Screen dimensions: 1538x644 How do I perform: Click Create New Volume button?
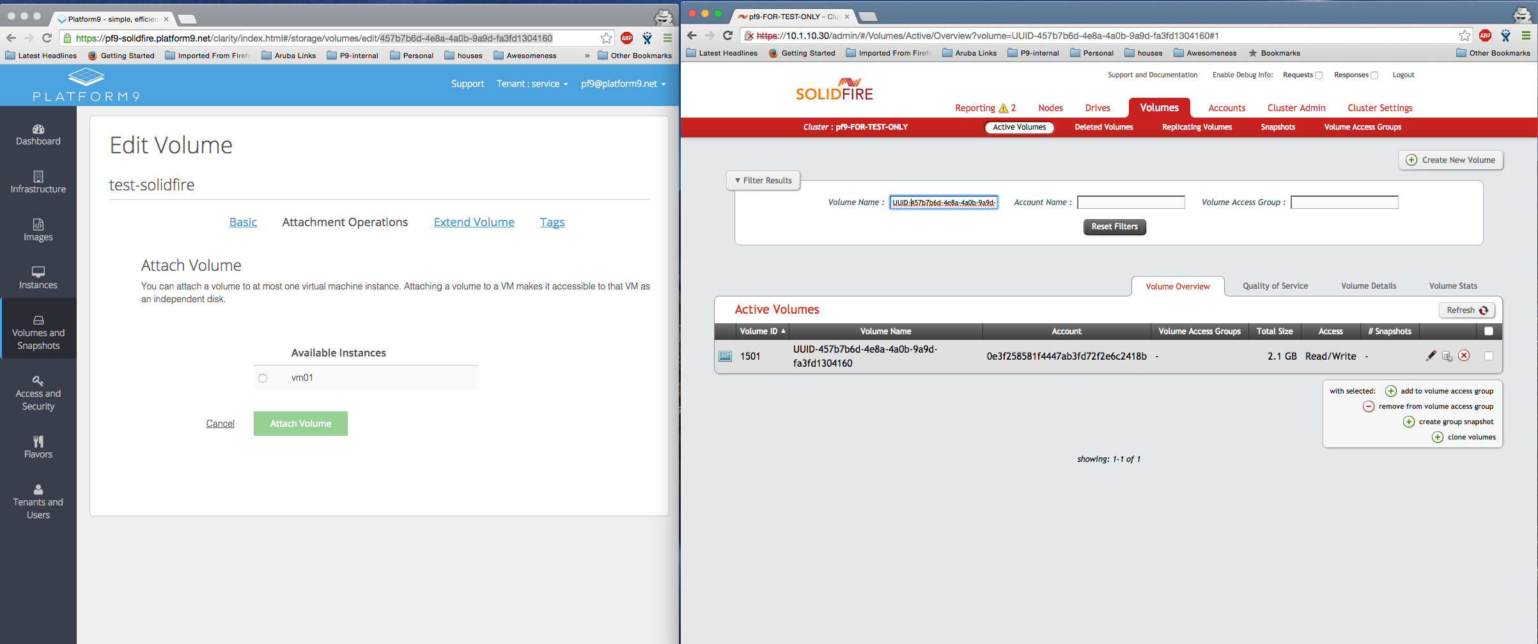1451,160
